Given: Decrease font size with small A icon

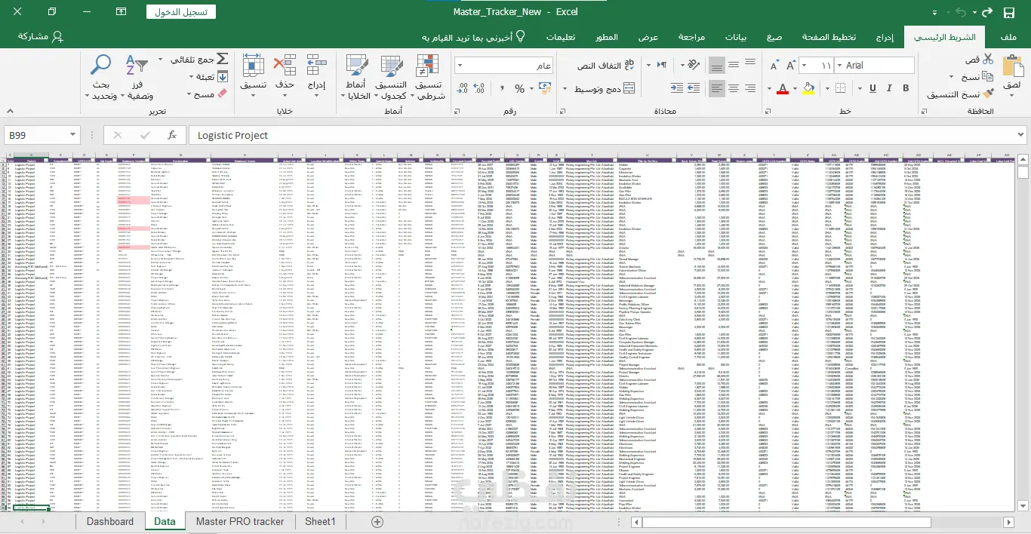Looking at the screenshot, I should click(x=774, y=66).
